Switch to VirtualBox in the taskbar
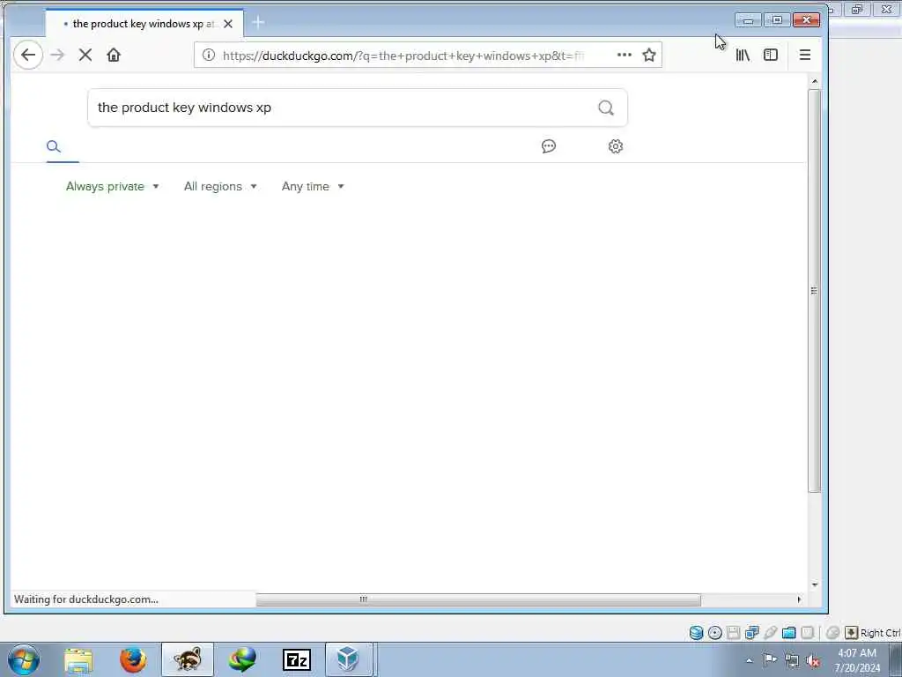 point(349,659)
